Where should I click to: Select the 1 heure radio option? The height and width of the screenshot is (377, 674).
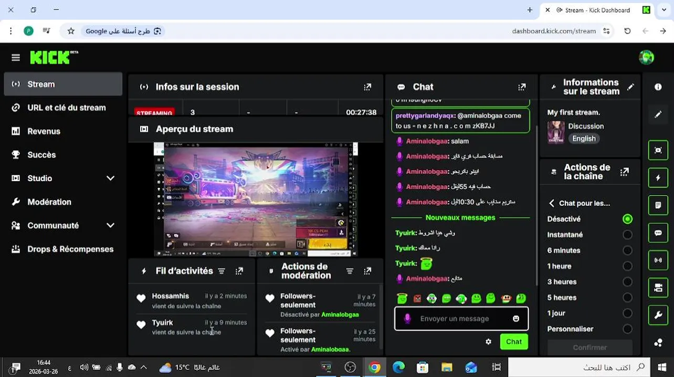click(627, 266)
